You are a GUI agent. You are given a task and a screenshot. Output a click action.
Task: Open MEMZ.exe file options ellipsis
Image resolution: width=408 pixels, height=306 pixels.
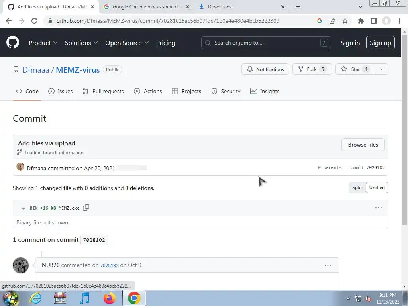tap(379, 208)
